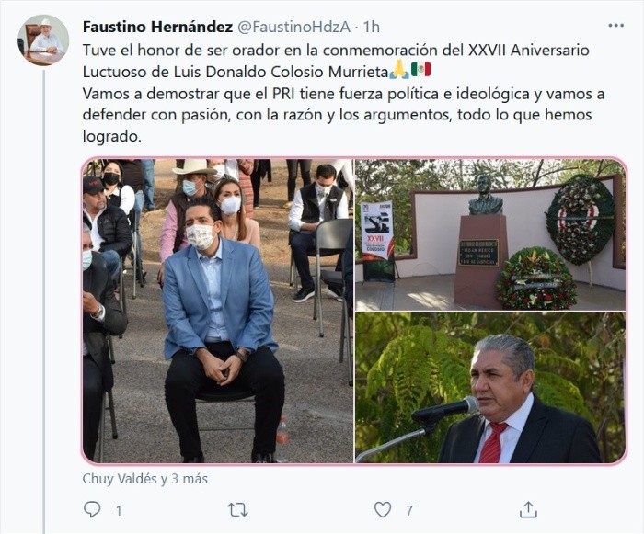Screen dimensions: 644x534
Task: Click the Luis Donaldo Colosio Murrieta text line
Action: click(x=236, y=72)
